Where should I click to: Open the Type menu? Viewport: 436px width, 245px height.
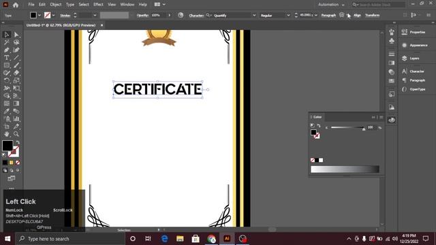70,5
